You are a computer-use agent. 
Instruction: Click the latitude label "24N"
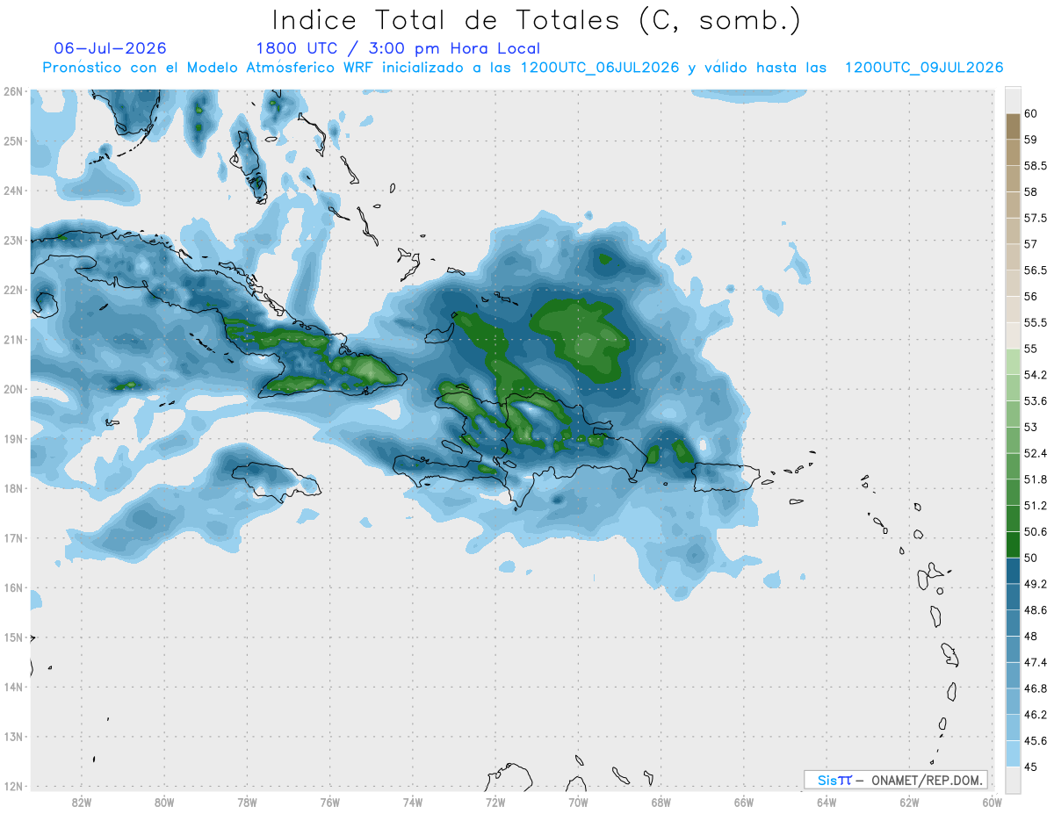point(13,191)
